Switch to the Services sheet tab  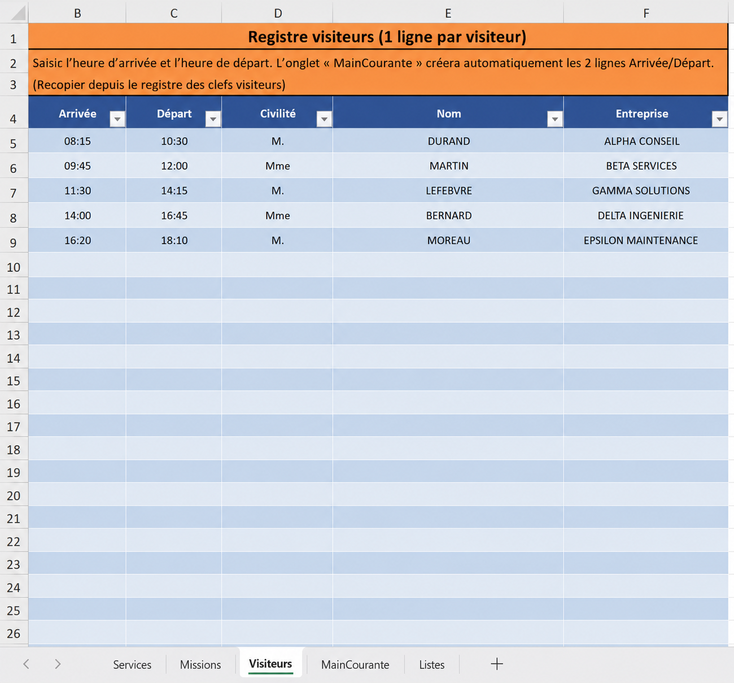132,664
